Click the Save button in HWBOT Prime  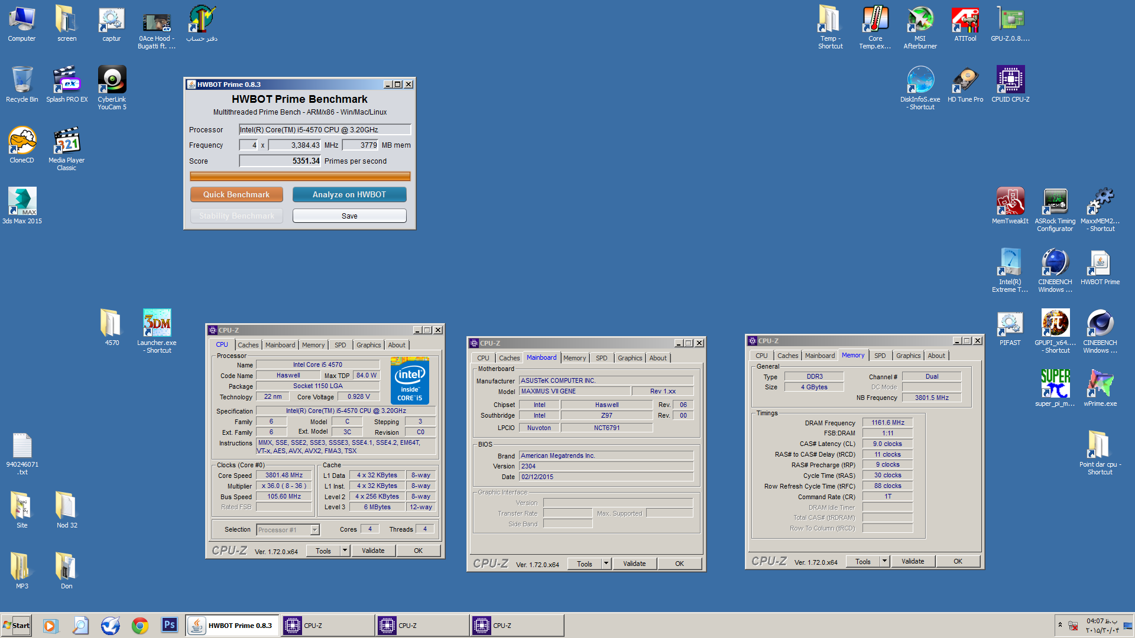coord(349,216)
